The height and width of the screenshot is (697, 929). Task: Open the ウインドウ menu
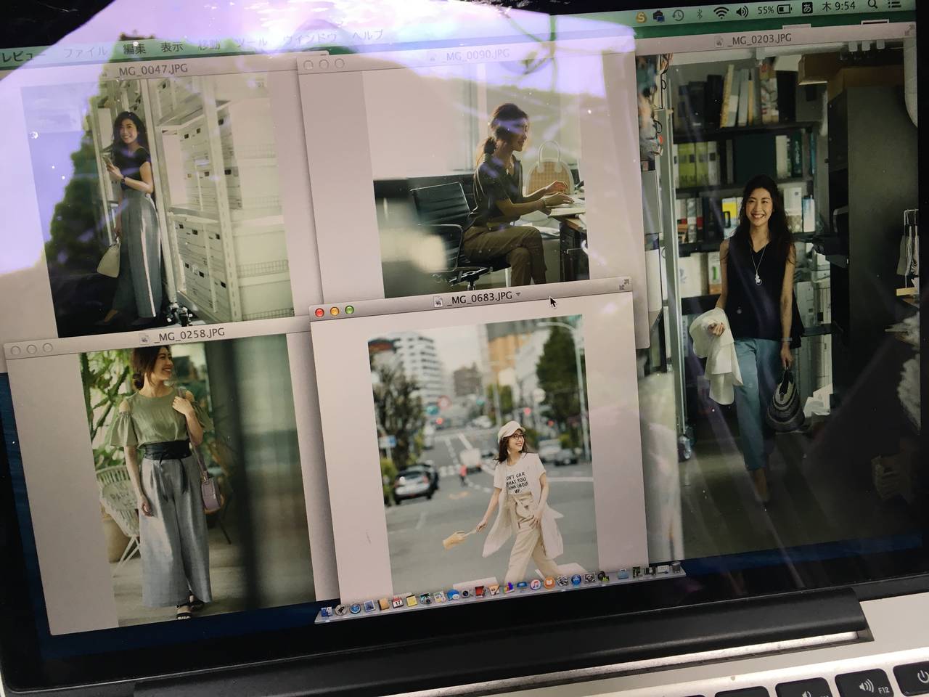[309, 38]
